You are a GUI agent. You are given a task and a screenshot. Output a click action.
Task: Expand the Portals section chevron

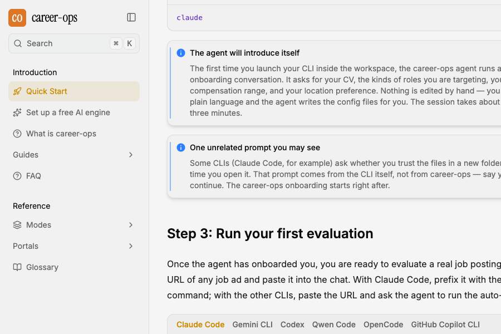click(x=131, y=246)
